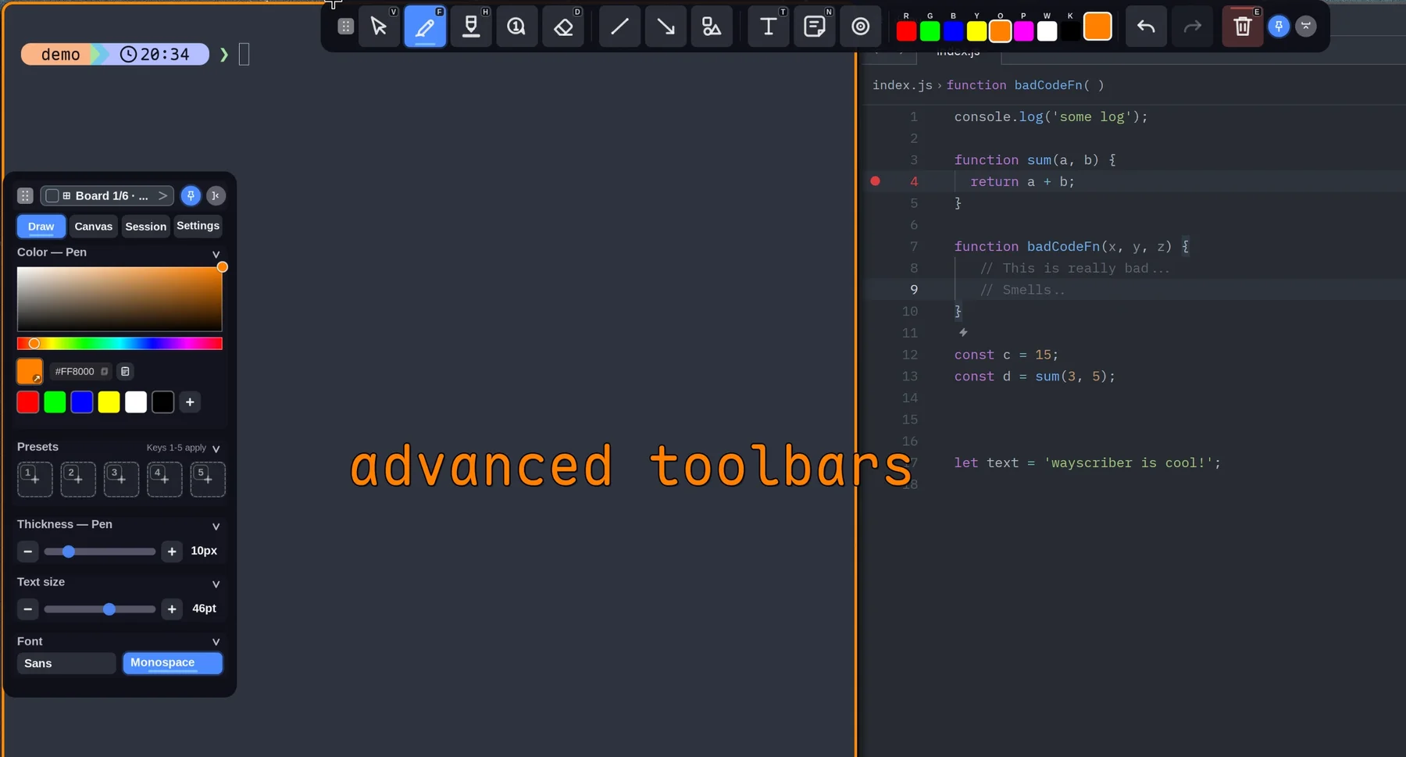Select black swatch in side panel
The image size is (1406, 757).
point(162,402)
